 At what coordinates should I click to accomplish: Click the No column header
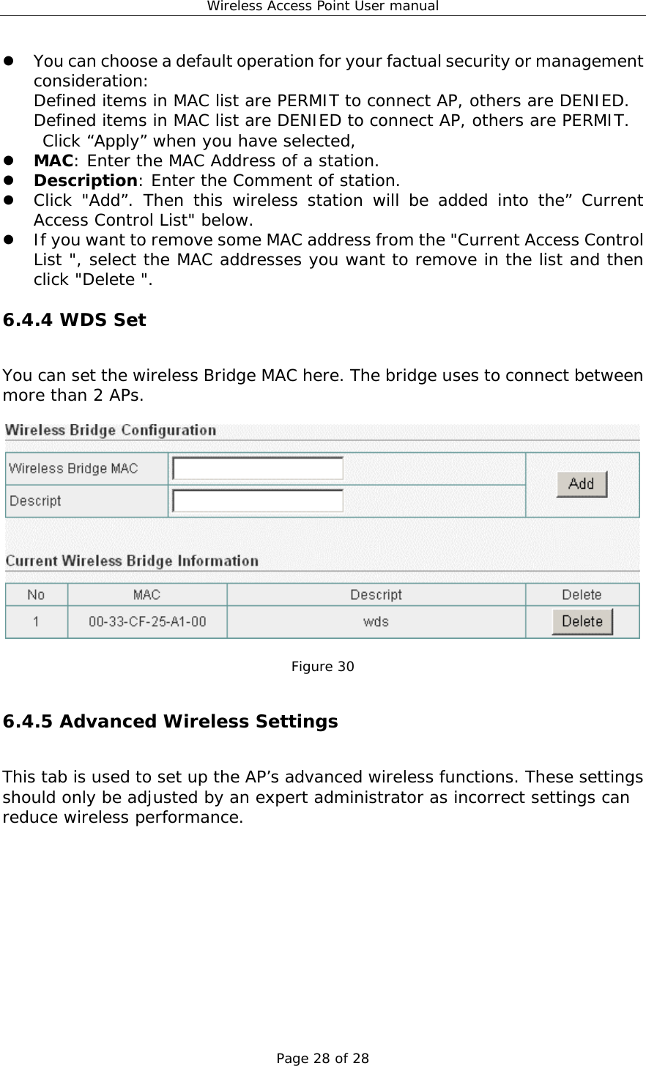click(35, 593)
